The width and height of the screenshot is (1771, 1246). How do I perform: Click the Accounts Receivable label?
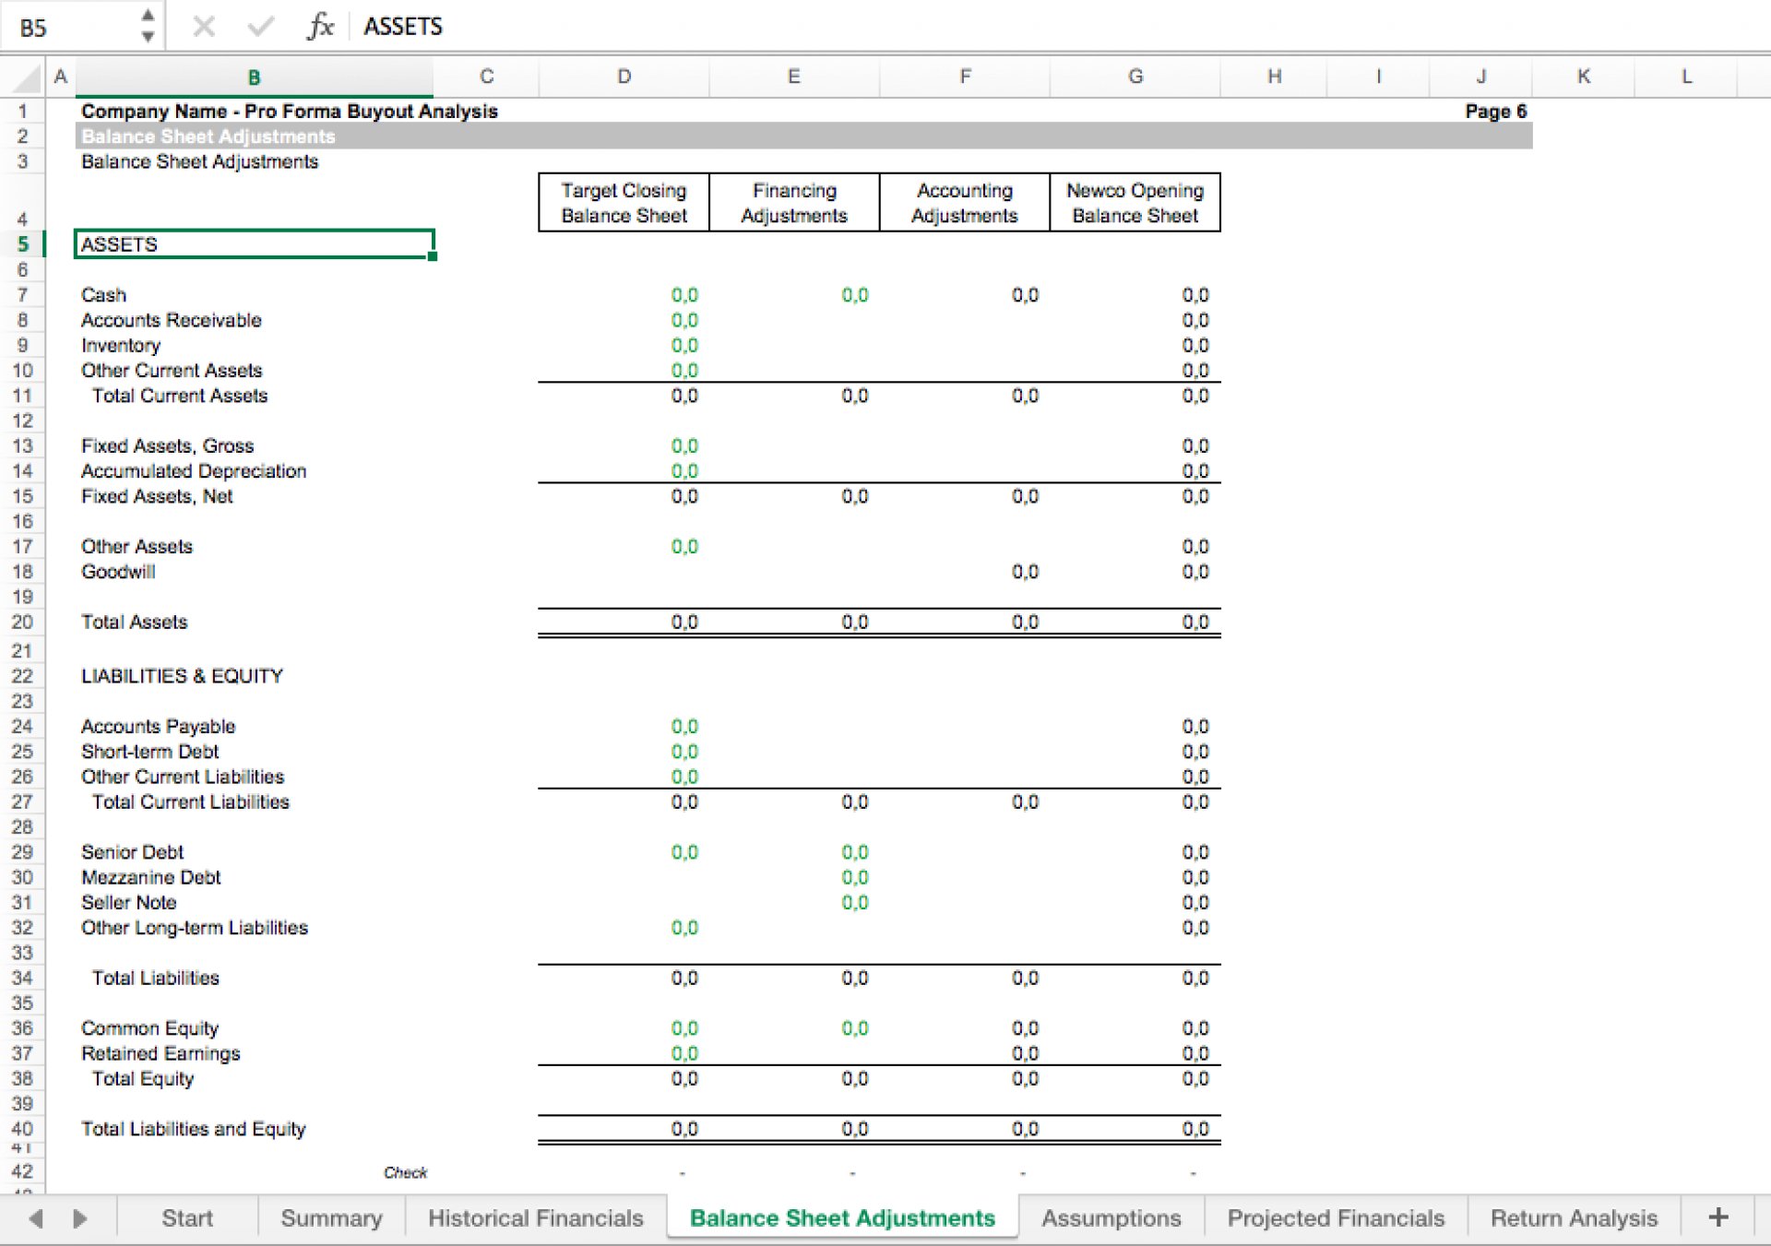point(171,320)
